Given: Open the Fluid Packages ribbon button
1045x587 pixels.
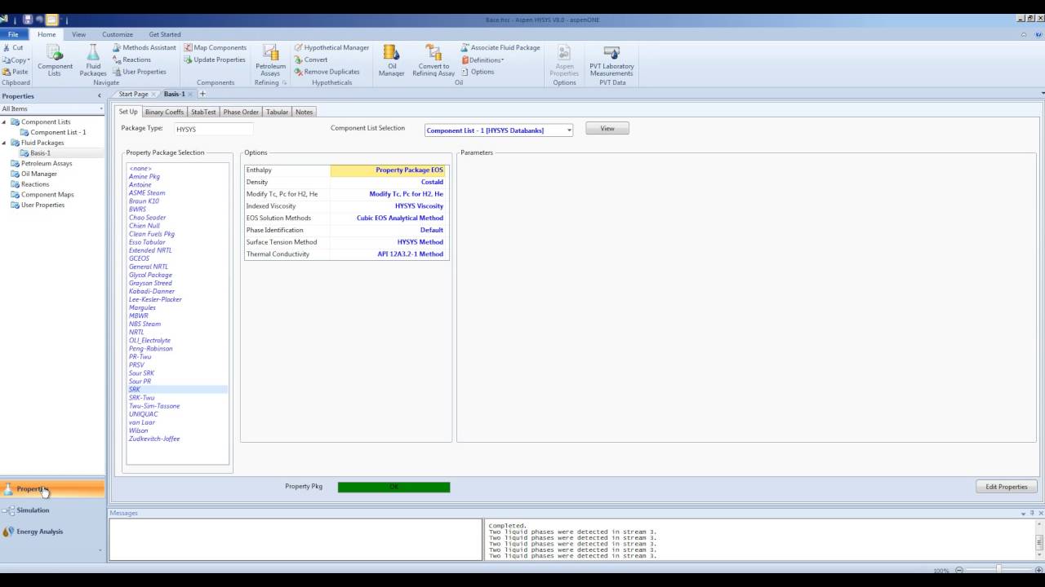Looking at the screenshot, I should pos(93,60).
